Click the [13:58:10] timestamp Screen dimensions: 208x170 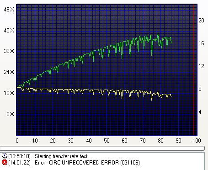tap(20, 156)
